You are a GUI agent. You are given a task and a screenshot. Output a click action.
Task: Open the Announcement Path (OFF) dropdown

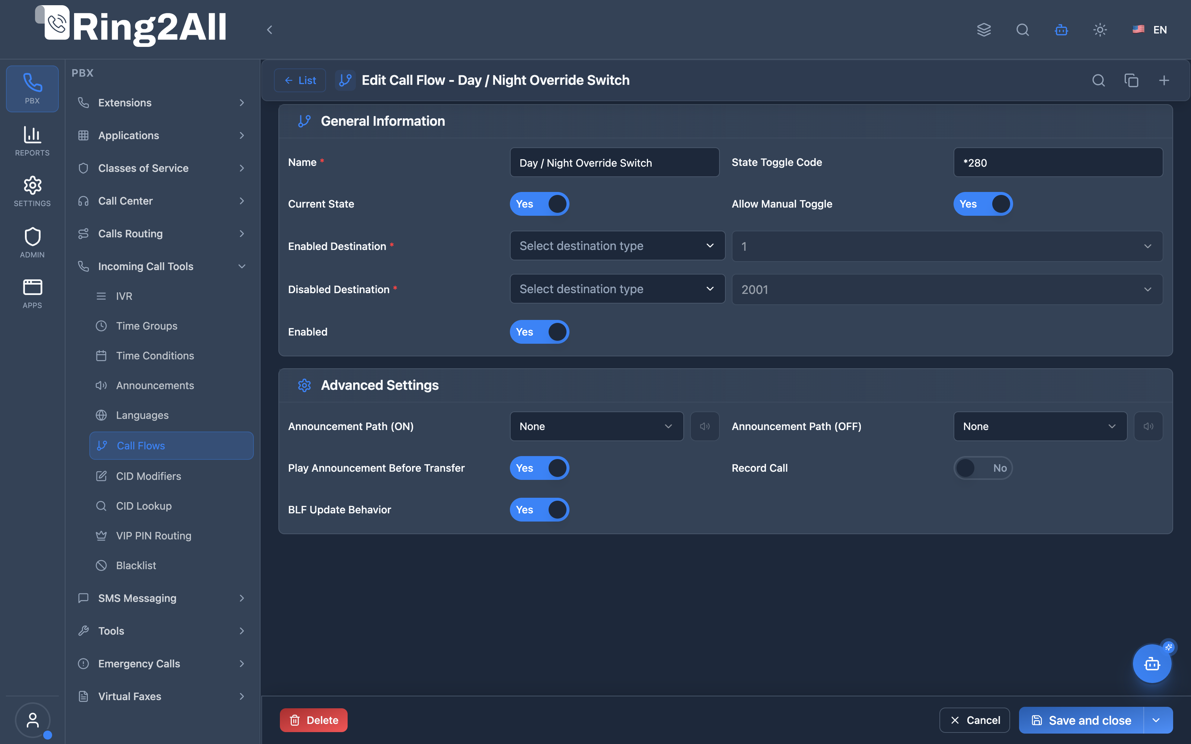(x=1040, y=426)
